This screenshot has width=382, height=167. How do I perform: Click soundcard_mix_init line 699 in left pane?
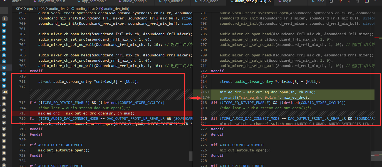point(115,18)
